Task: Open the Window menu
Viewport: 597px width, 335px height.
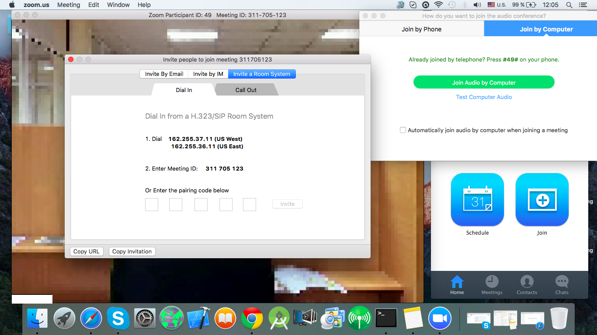Action: click(x=118, y=5)
